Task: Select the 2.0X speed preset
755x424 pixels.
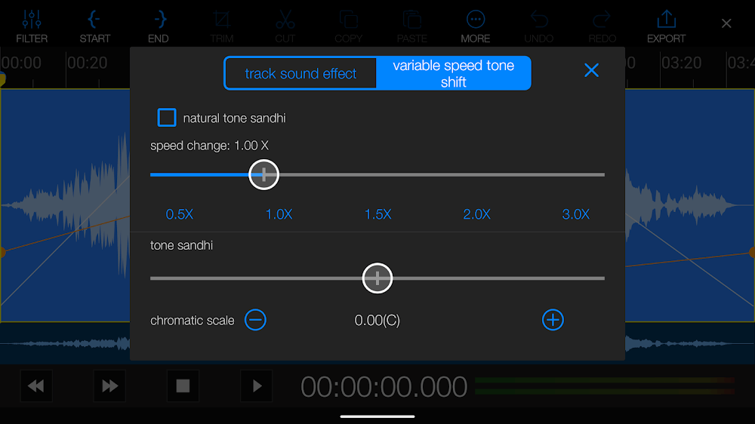Action: (x=477, y=214)
